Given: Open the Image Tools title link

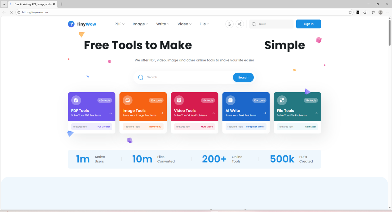Looking at the screenshot, I should pyautogui.click(x=134, y=110).
